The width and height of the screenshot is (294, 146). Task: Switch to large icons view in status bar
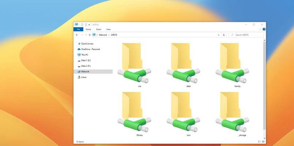(263, 142)
